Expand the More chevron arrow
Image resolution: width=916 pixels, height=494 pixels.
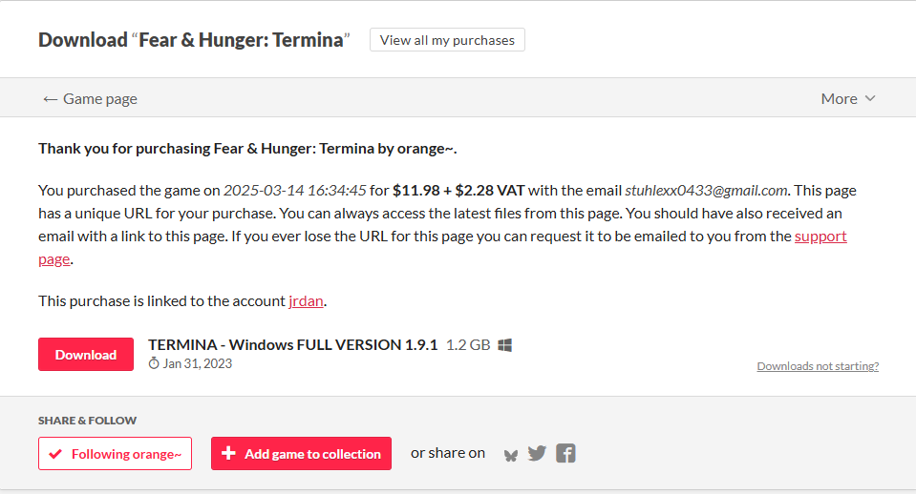click(x=870, y=98)
